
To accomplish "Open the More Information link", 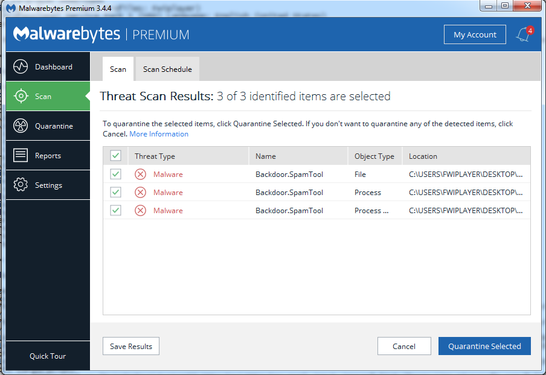I will [x=159, y=134].
